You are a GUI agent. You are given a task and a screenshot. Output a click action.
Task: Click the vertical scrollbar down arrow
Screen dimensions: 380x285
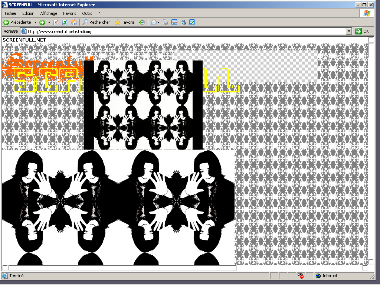[x=371, y=262]
